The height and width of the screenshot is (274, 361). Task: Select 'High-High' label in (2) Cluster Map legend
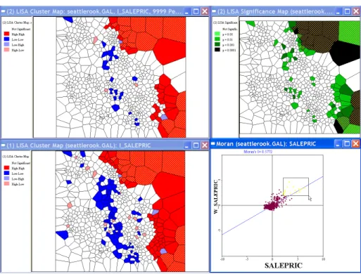18,34
